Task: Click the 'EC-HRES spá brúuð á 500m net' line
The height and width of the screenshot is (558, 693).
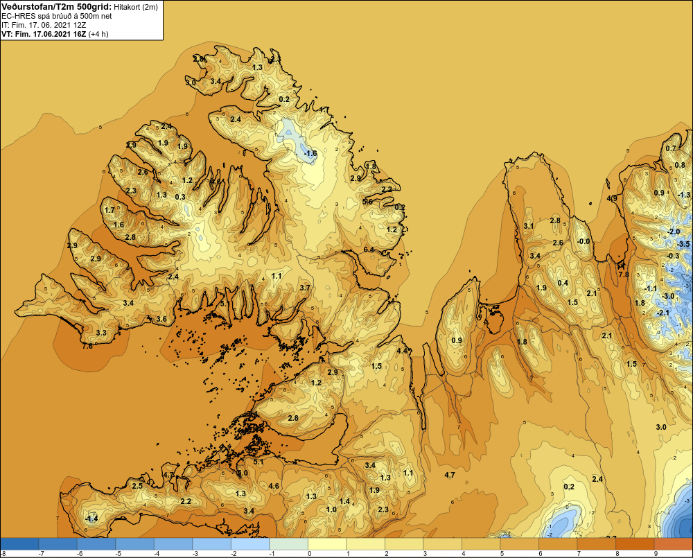Action: (x=57, y=16)
